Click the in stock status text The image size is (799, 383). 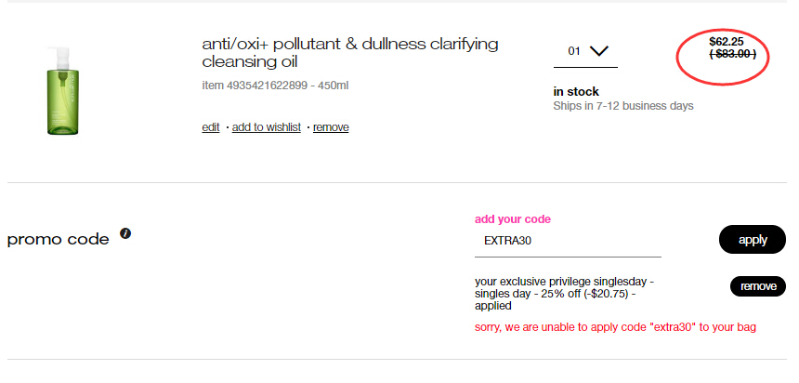(x=576, y=92)
